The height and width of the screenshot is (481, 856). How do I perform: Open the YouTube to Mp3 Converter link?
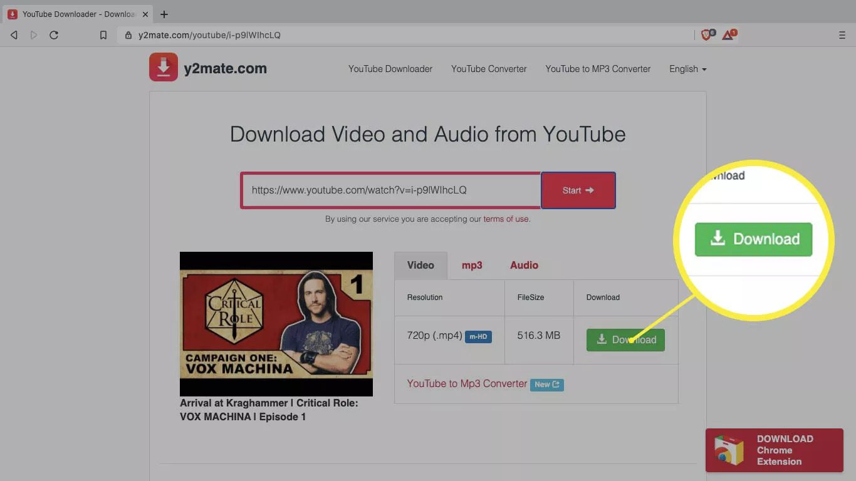click(467, 383)
